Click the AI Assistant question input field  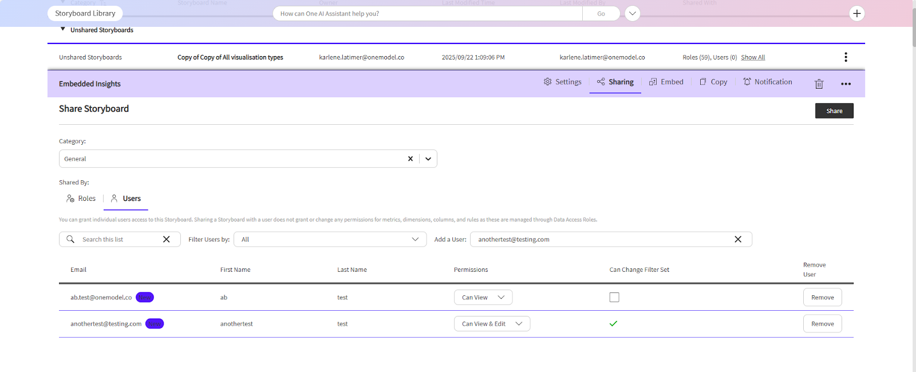pyautogui.click(x=427, y=14)
